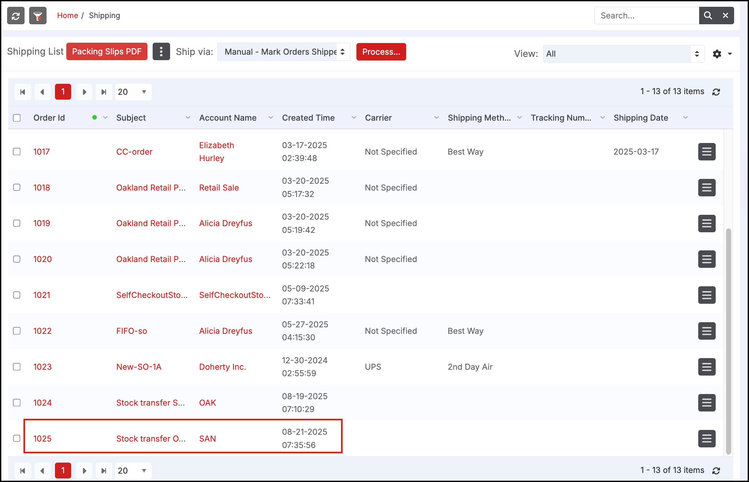The height and width of the screenshot is (482, 749).
Task: Open row menu for order 1021
Action: tap(707, 295)
